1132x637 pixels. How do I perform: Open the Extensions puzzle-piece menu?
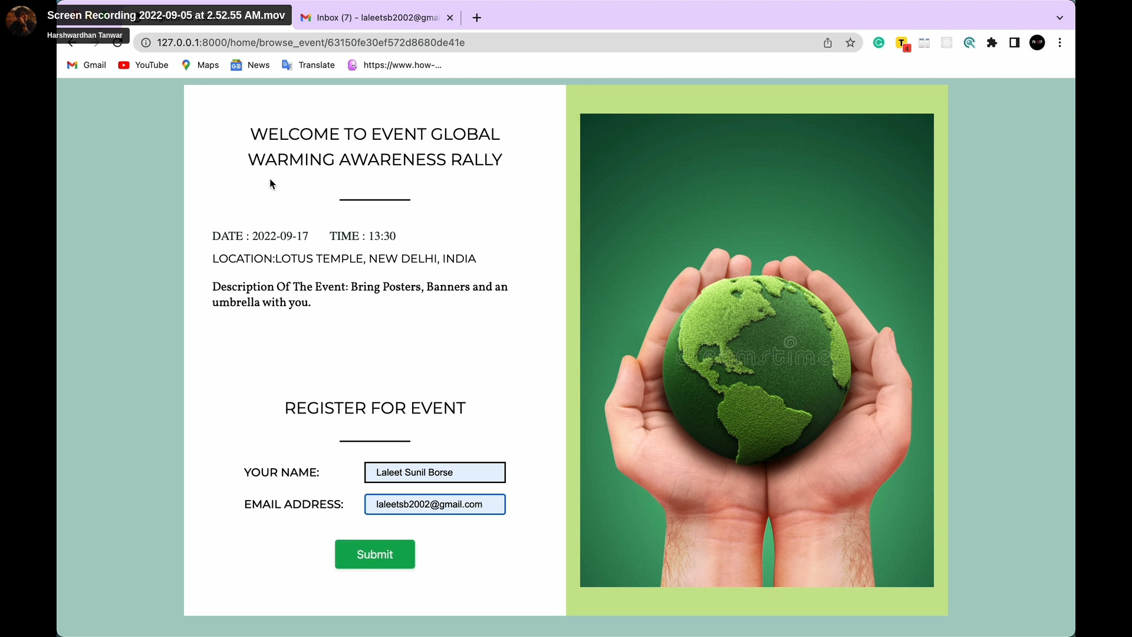tap(992, 42)
